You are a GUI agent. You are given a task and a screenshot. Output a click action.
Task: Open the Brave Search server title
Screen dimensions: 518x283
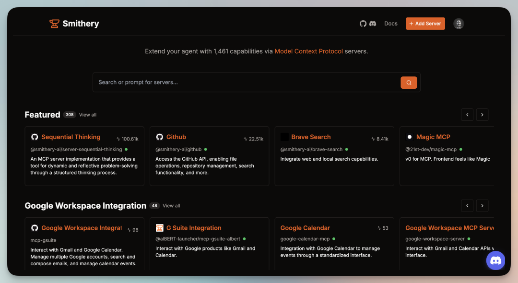(x=311, y=137)
